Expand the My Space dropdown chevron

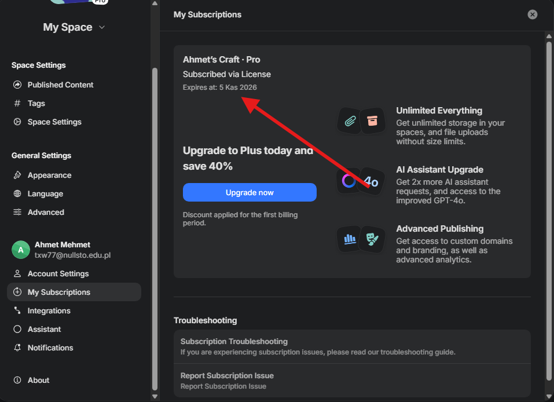click(102, 27)
